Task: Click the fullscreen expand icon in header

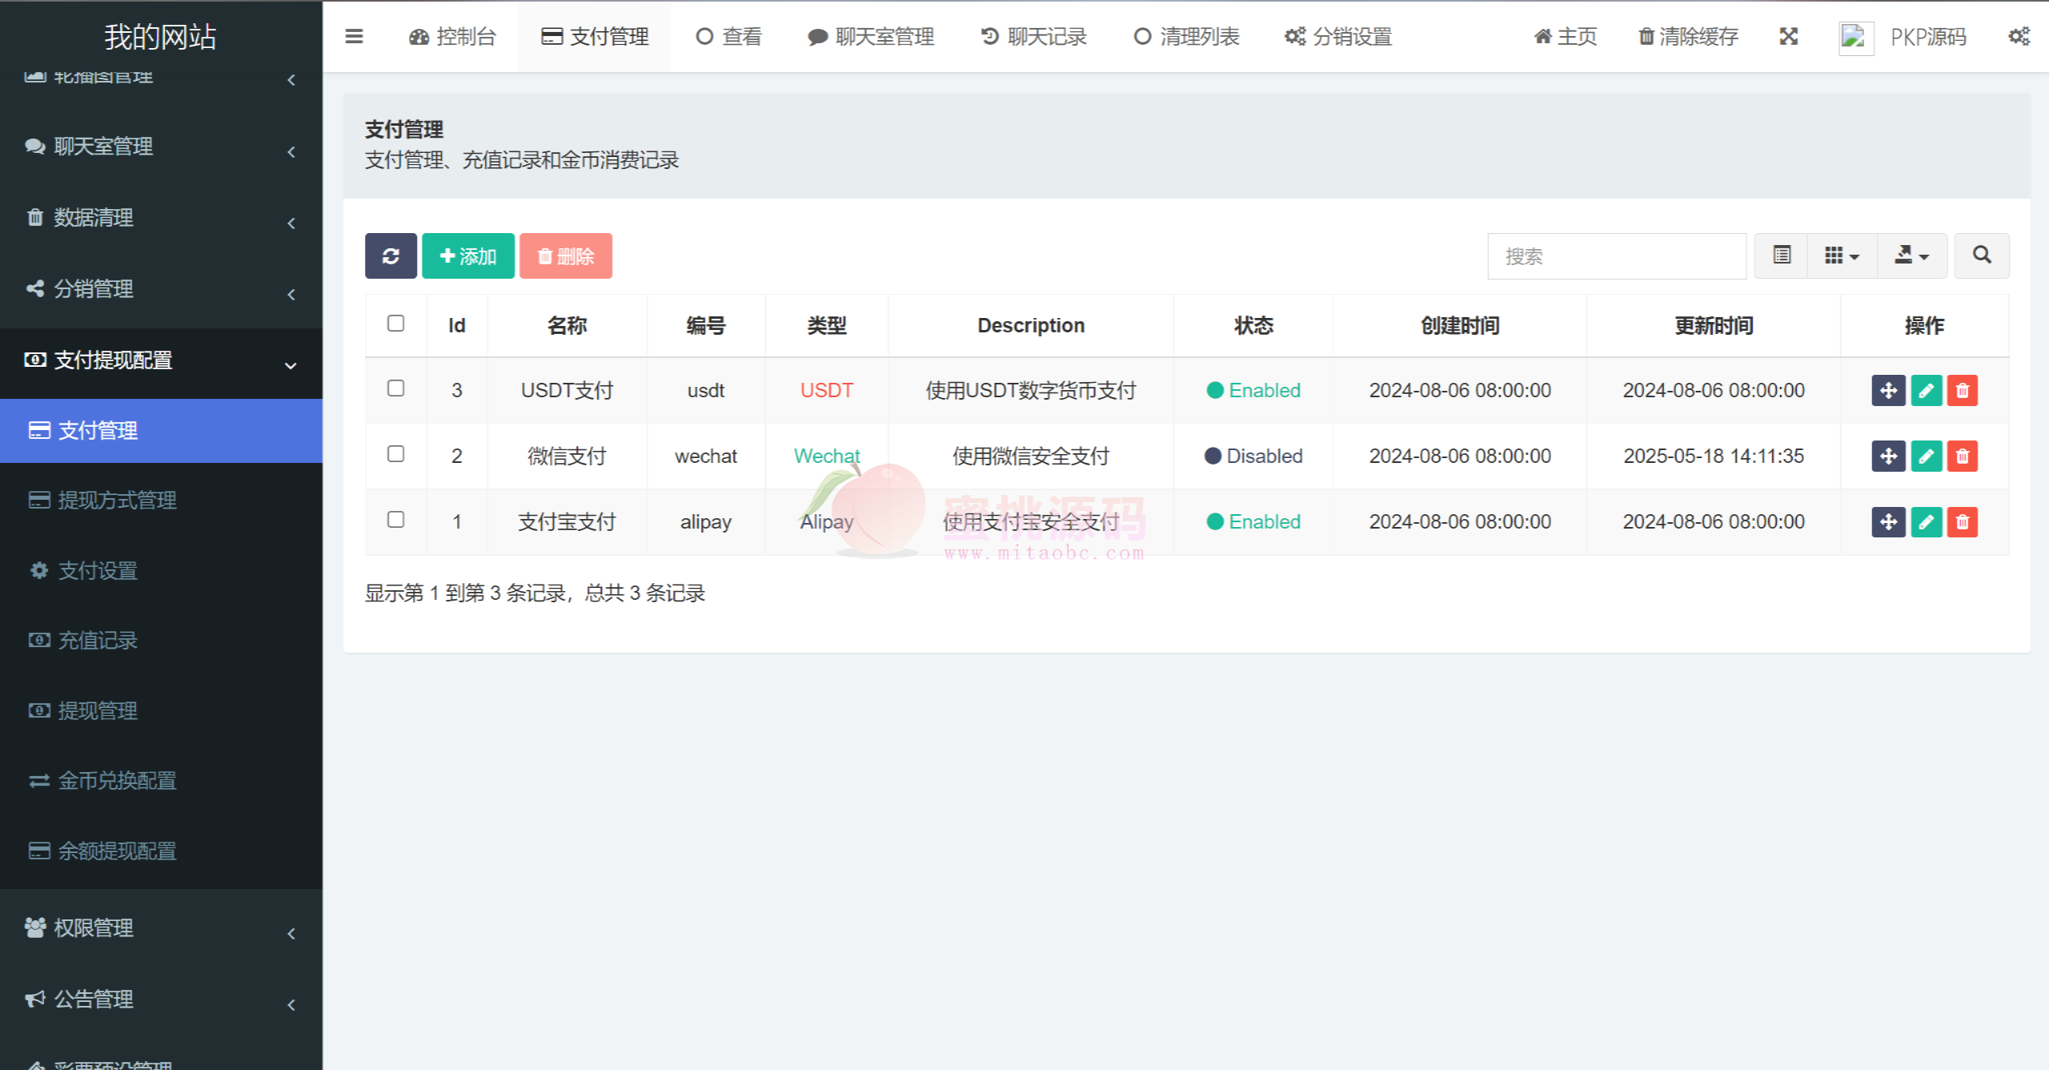Action: pos(1789,37)
